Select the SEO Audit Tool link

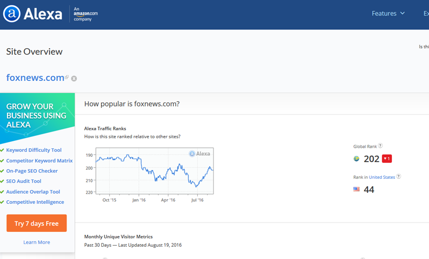pyautogui.click(x=24, y=181)
